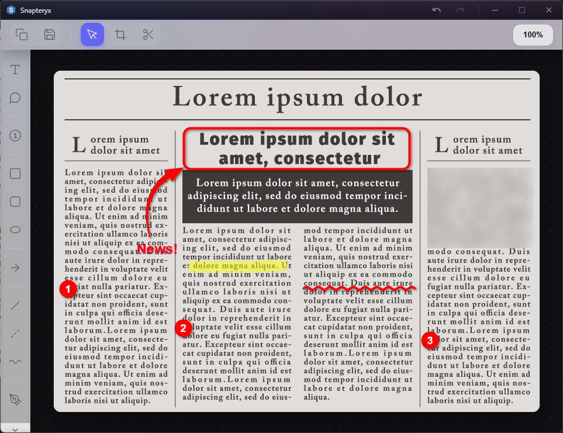The height and width of the screenshot is (433, 563).
Task: Choose the wavy squiggle line tool
Action: tap(15, 361)
